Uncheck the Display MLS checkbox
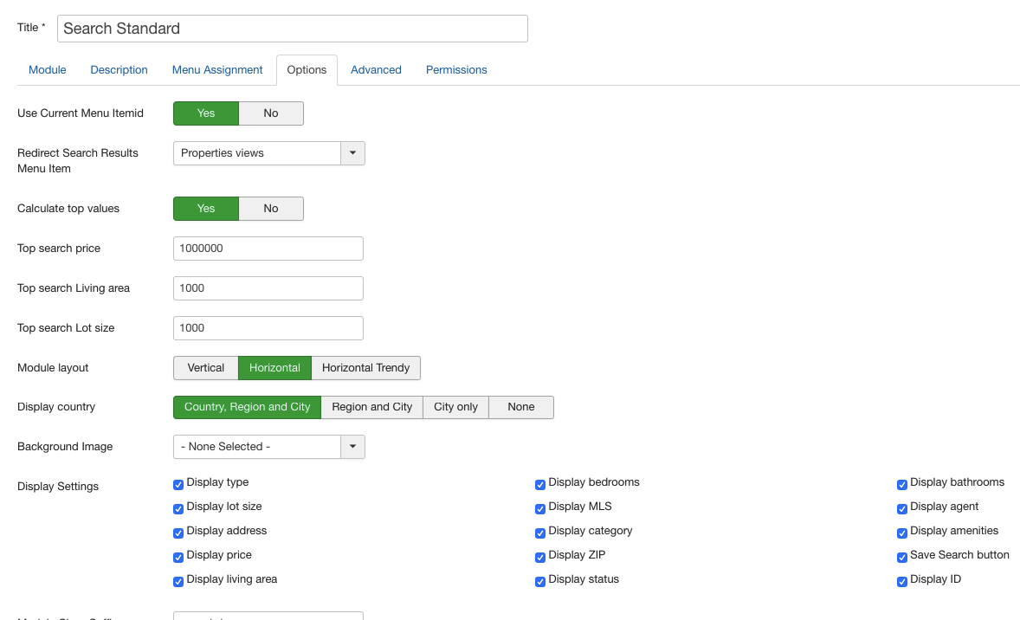1020x620 pixels. coord(540,508)
